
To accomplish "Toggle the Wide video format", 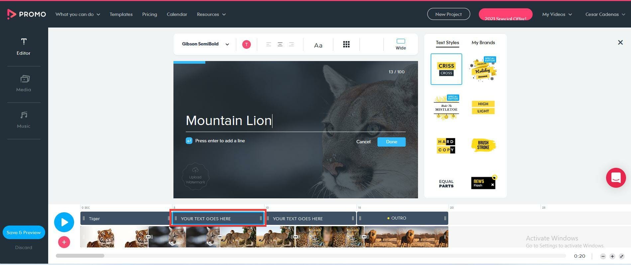I will pos(401,44).
